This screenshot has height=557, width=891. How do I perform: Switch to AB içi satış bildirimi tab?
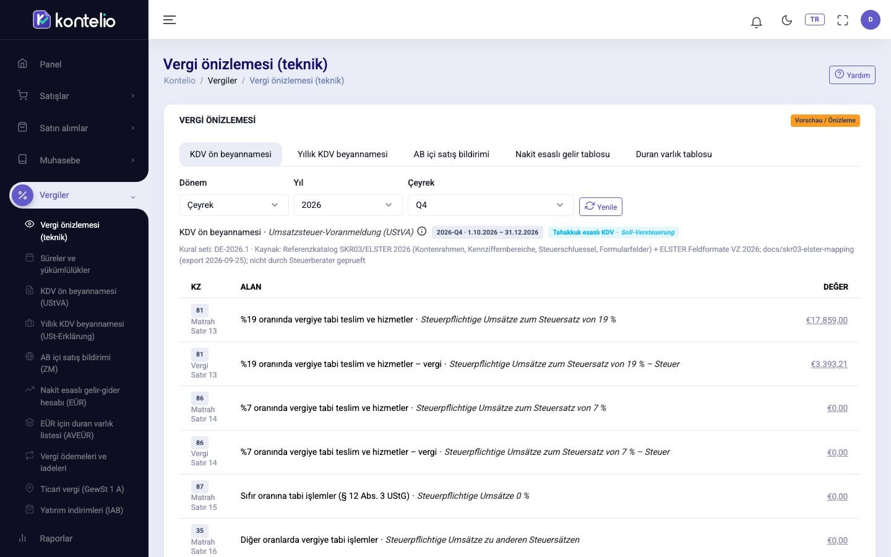452,154
